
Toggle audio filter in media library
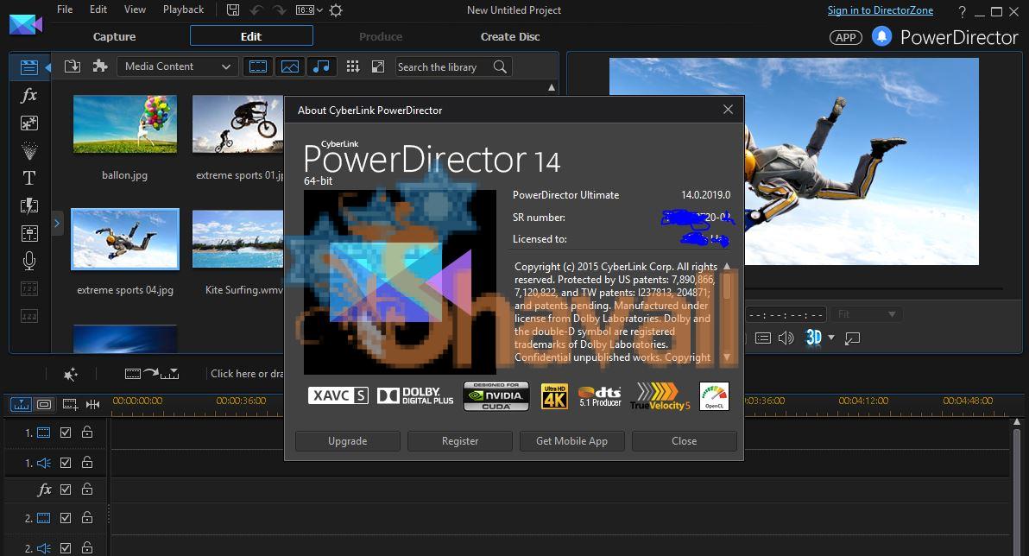coord(321,66)
